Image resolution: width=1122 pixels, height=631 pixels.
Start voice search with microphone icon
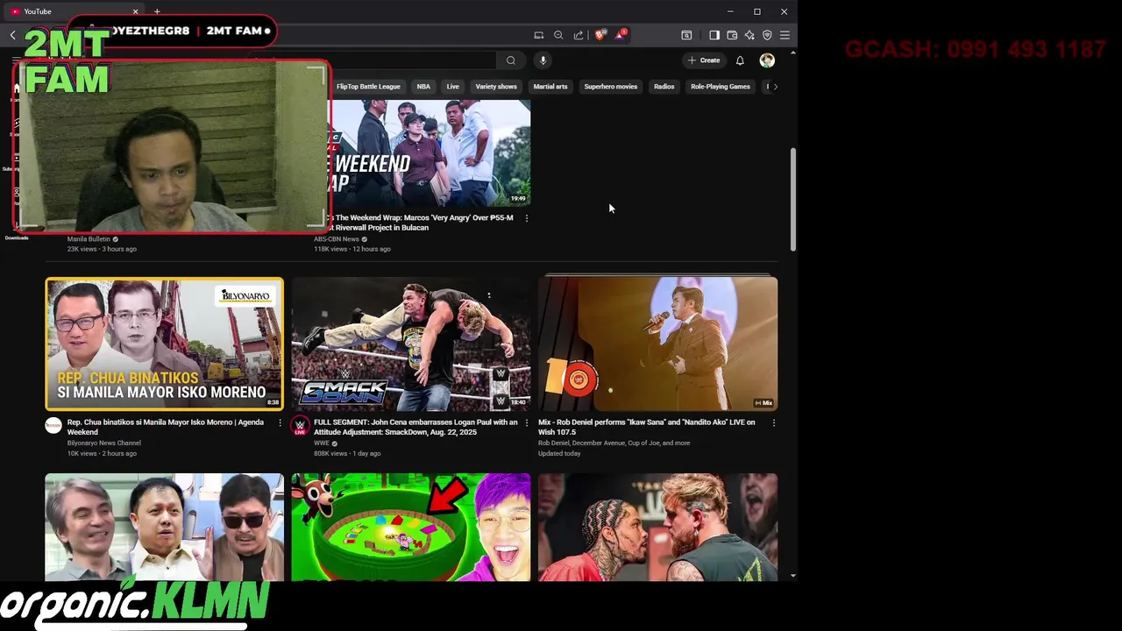click(x=543, y=60)
